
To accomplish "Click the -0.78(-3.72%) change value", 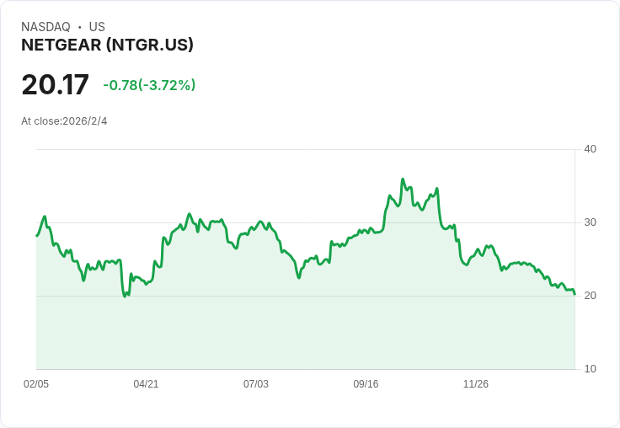I will point(149,85).
